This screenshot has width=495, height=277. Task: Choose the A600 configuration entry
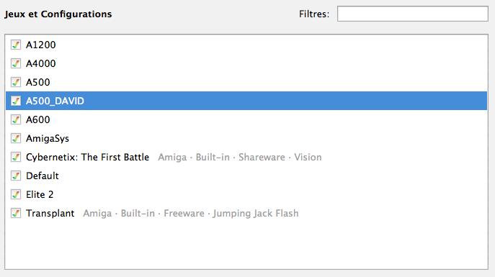[x=246, y=119]
